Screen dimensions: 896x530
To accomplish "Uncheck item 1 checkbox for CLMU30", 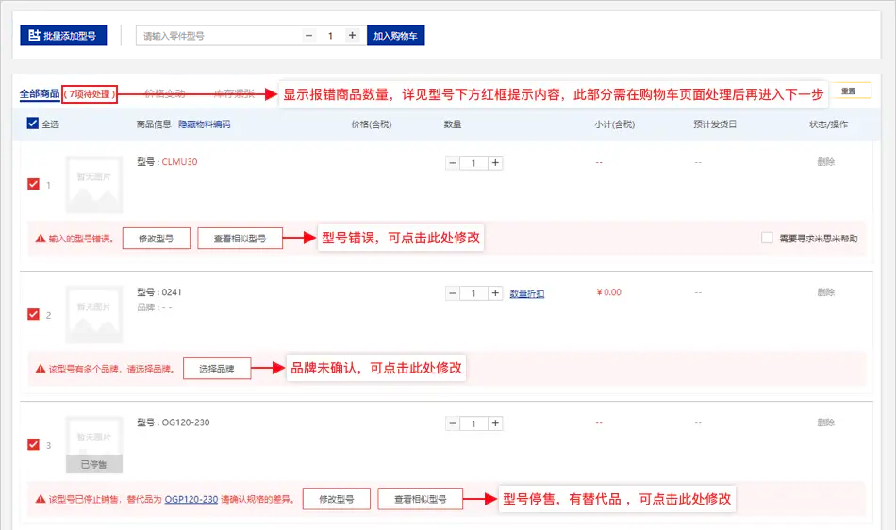I will pyautogui.click(x=34, y=185).
